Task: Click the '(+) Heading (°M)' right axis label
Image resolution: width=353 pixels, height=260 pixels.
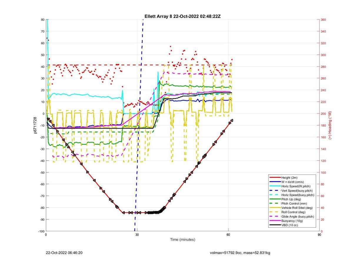Action: (330, 125)
